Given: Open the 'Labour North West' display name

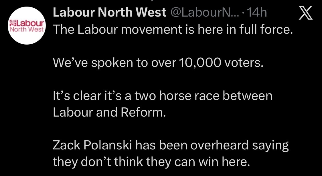Looking at the screenshot, I should point(110,12).
